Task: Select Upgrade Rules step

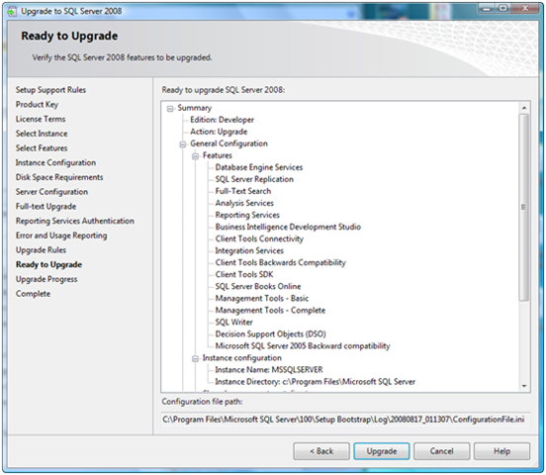Action: coord(41,250)
